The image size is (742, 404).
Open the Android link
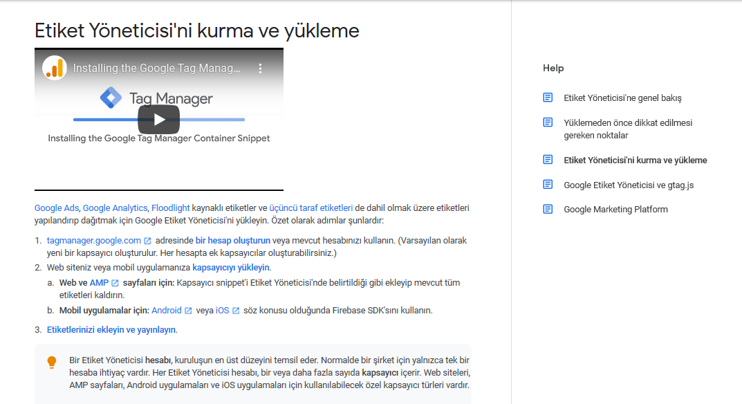pyautogui.click(x=167, y=310)
